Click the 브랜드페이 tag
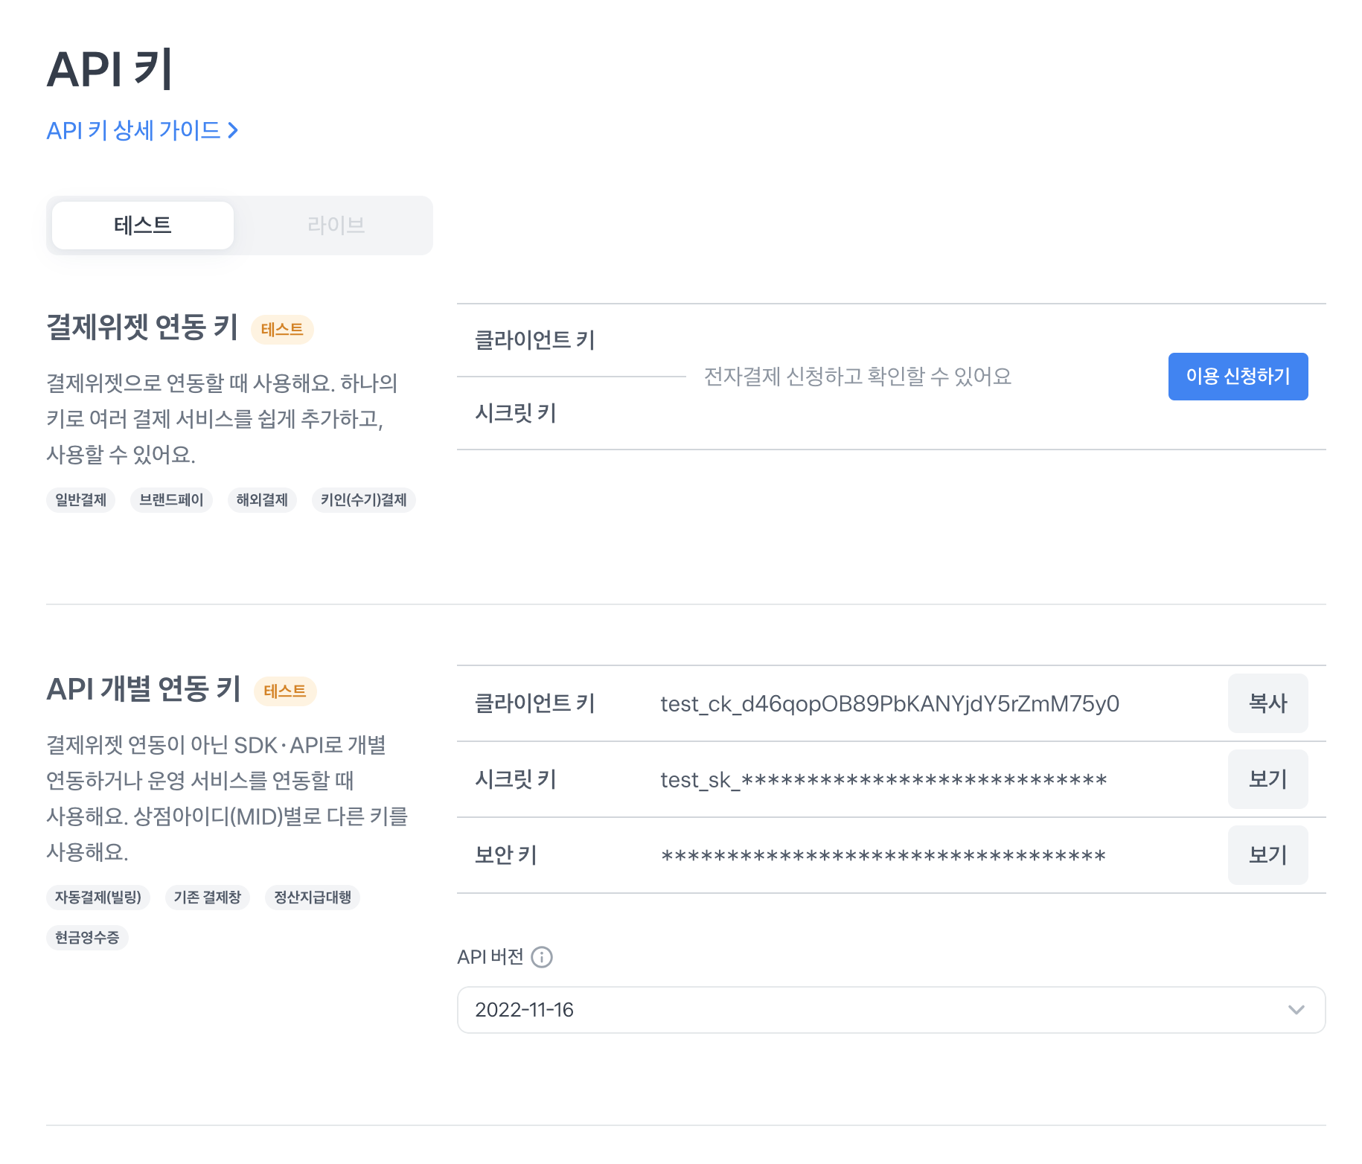 pyautogui.click(x=171, y=500)
